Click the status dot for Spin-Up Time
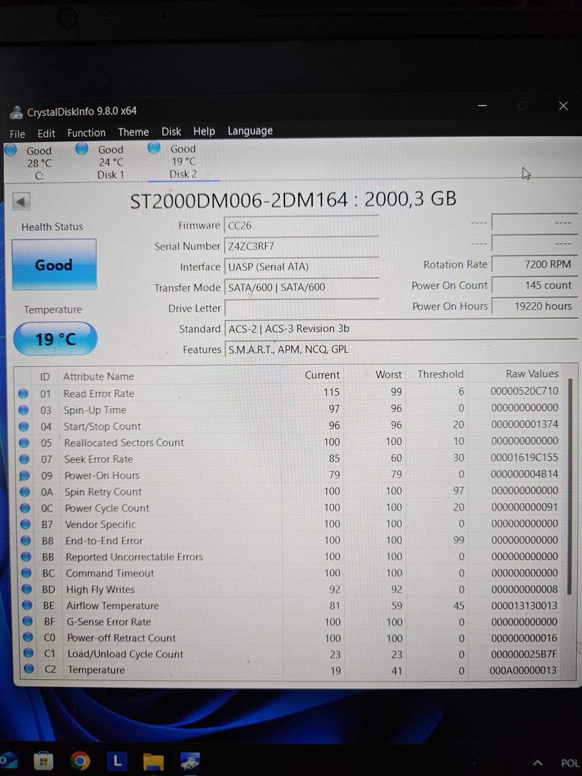 point(24,410)
